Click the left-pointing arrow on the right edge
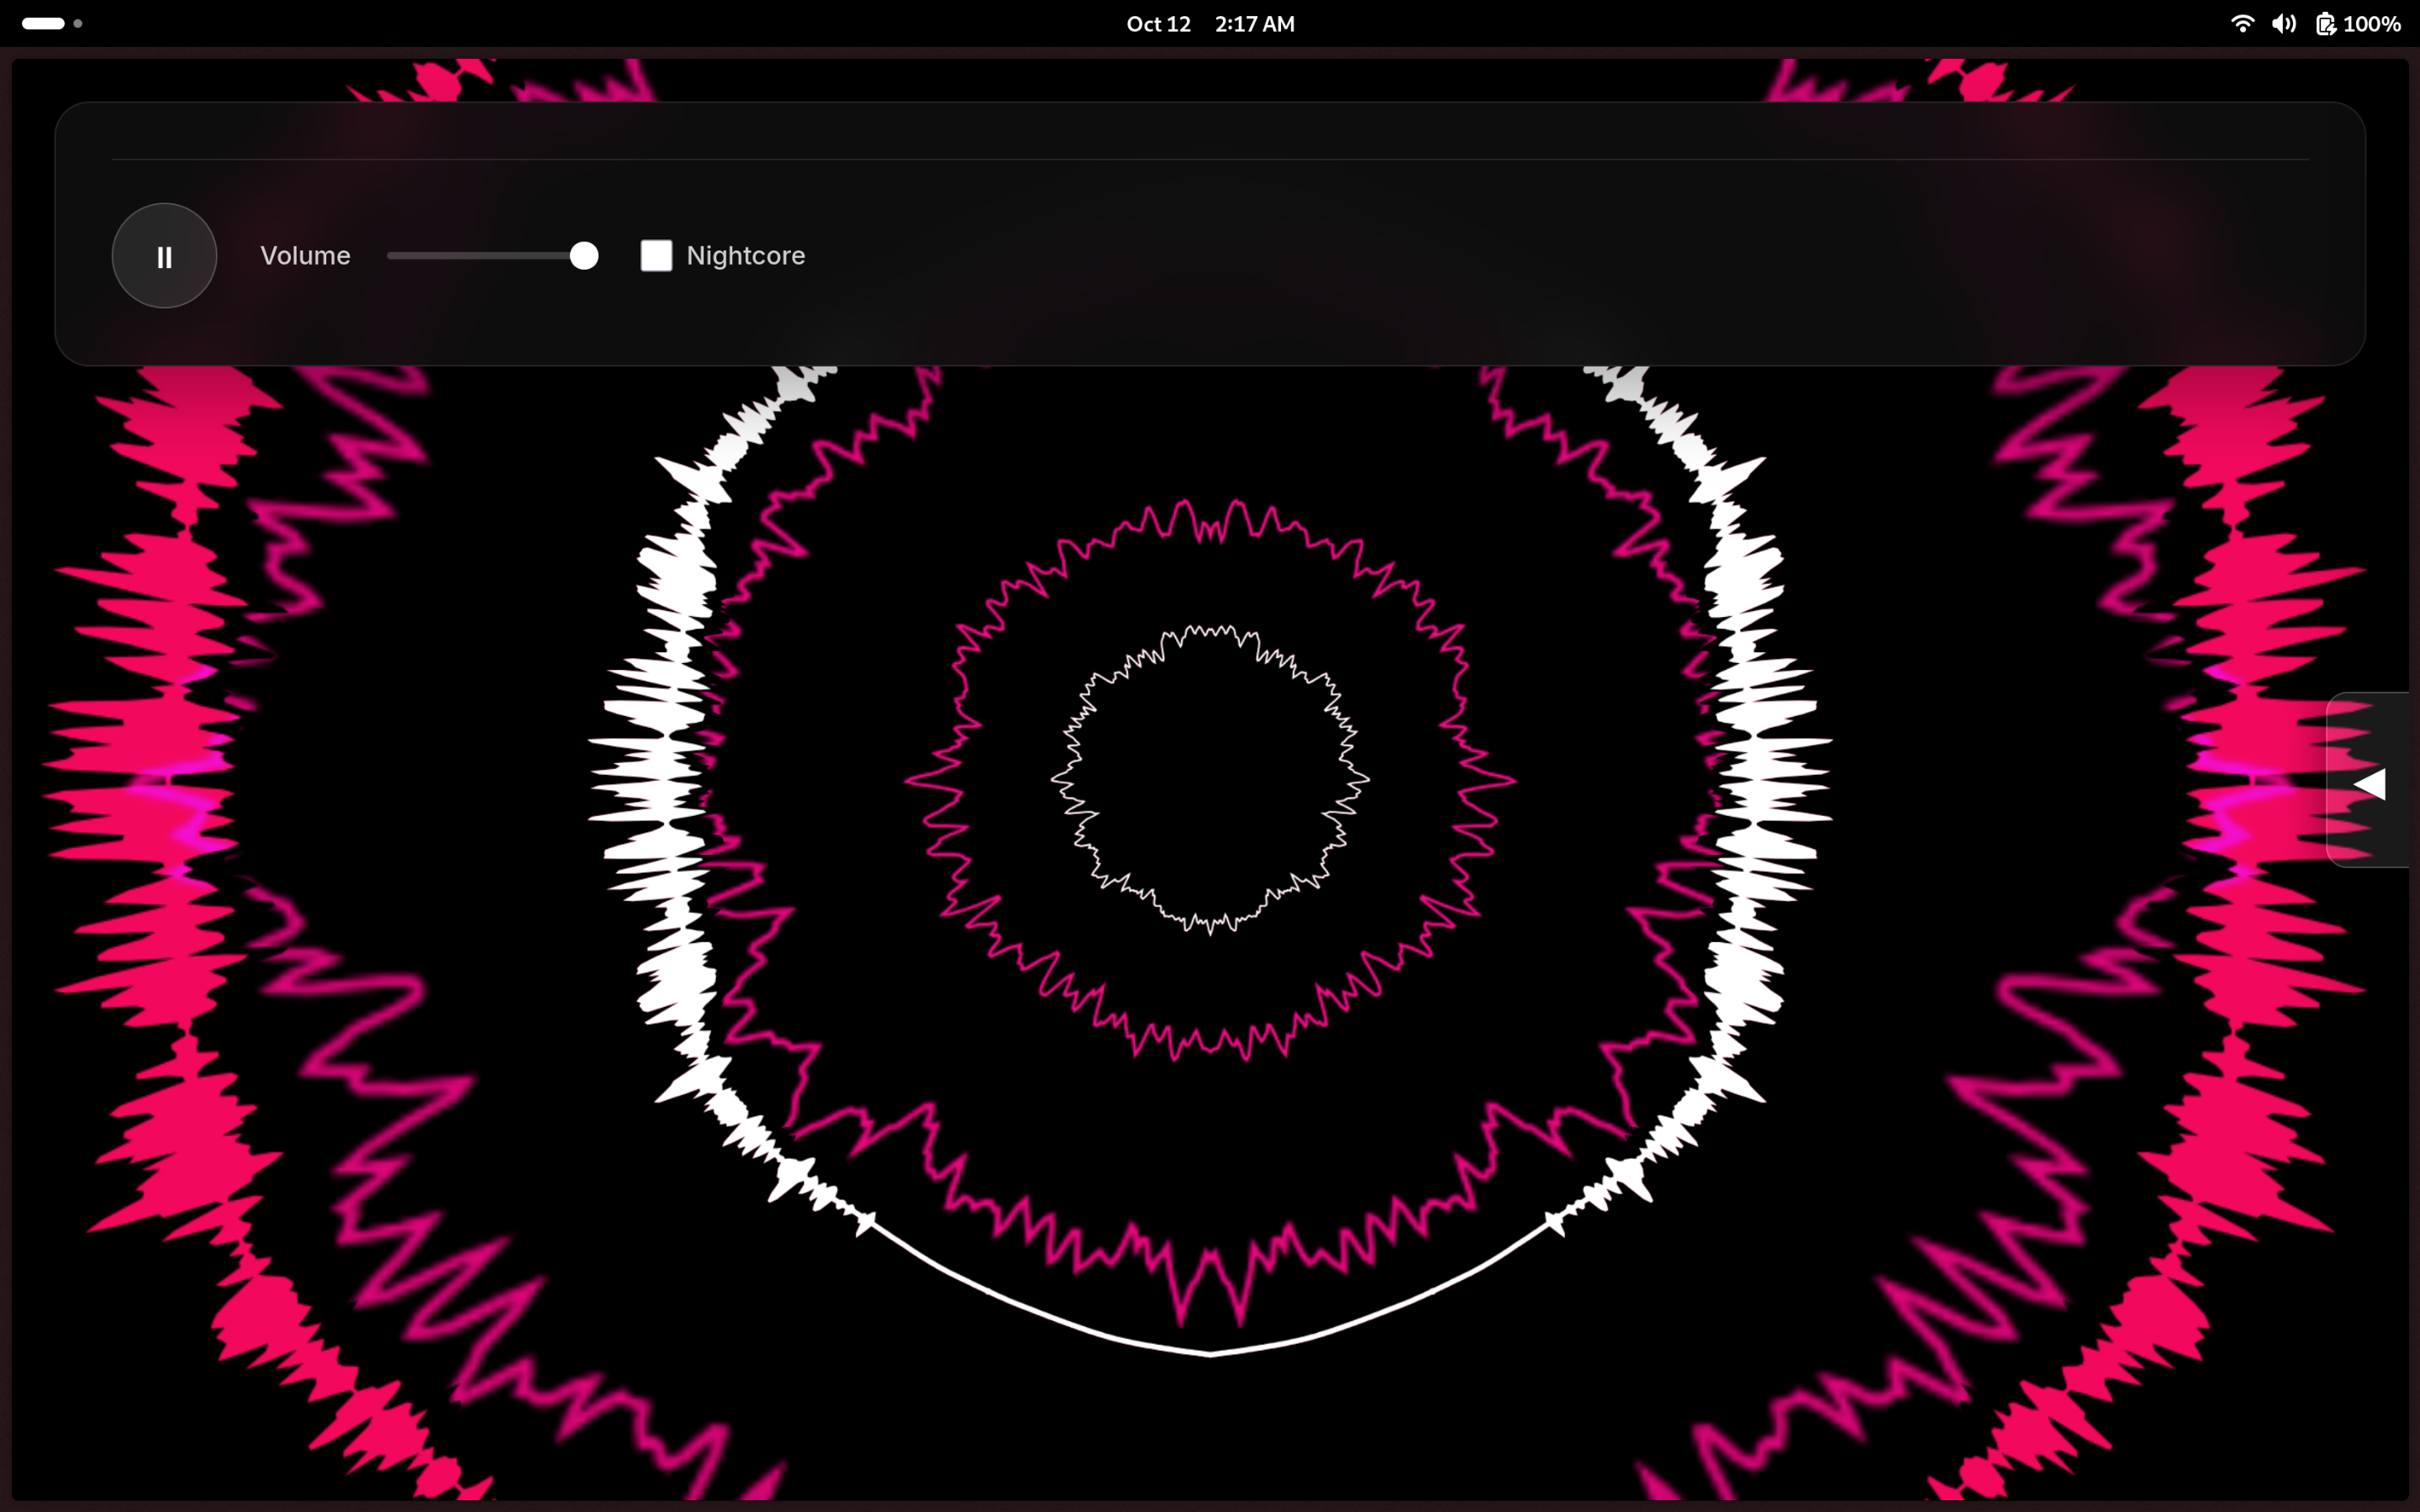Screen dimensions: 2420x1512 click(2371, 783)
